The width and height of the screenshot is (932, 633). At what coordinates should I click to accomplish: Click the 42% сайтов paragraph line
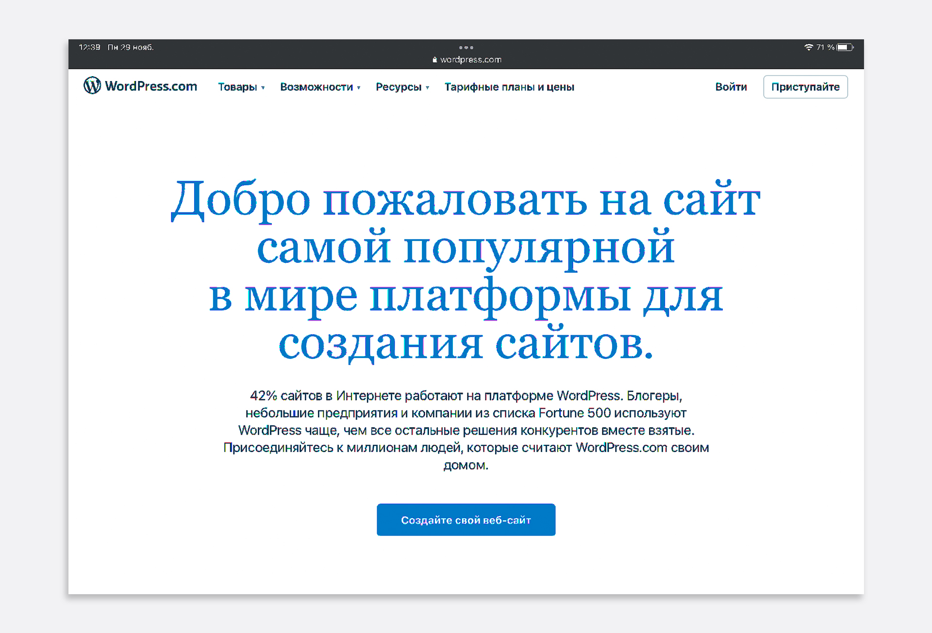[466, 396]
